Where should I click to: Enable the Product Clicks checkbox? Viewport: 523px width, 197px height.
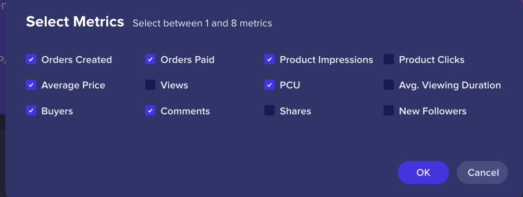[389, 60]
